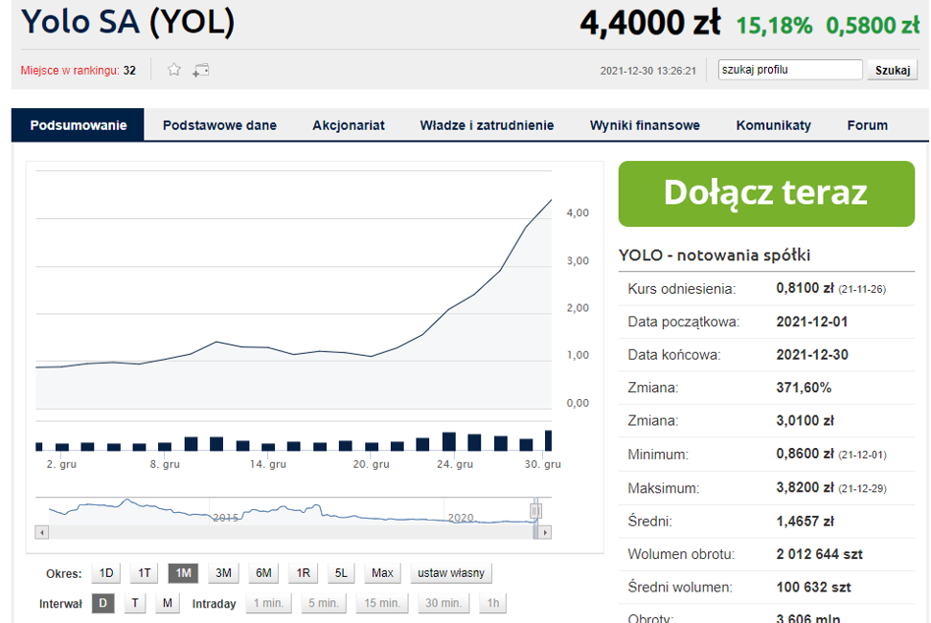Image resolution: width=931 pixels, height=623 pixels.
Task: Choose the 1h intraday interval
Action: (493, 603)
